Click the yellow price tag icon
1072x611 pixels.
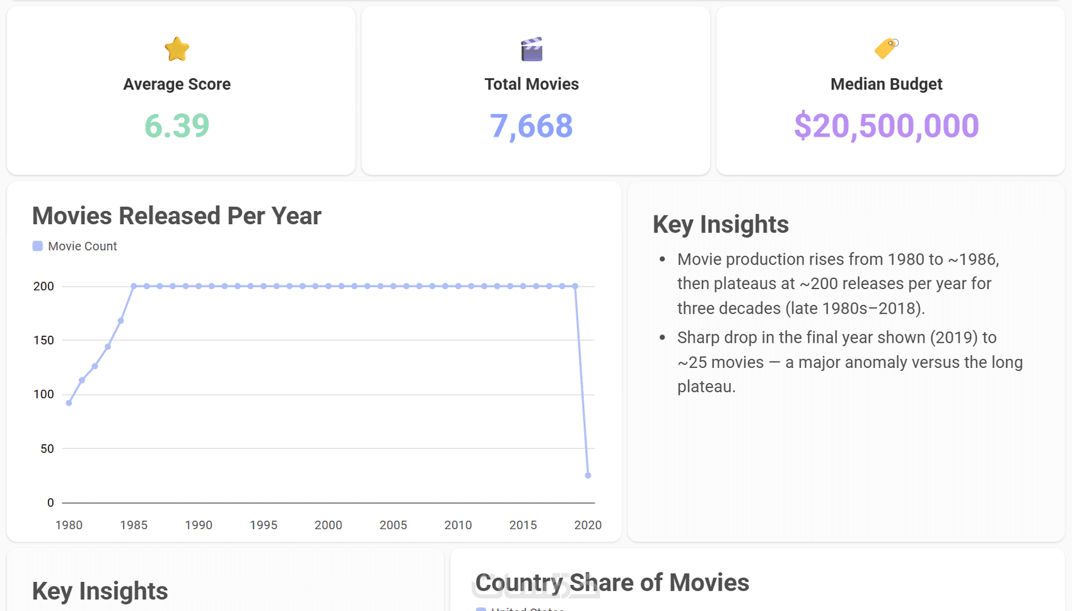coord(886,49)
